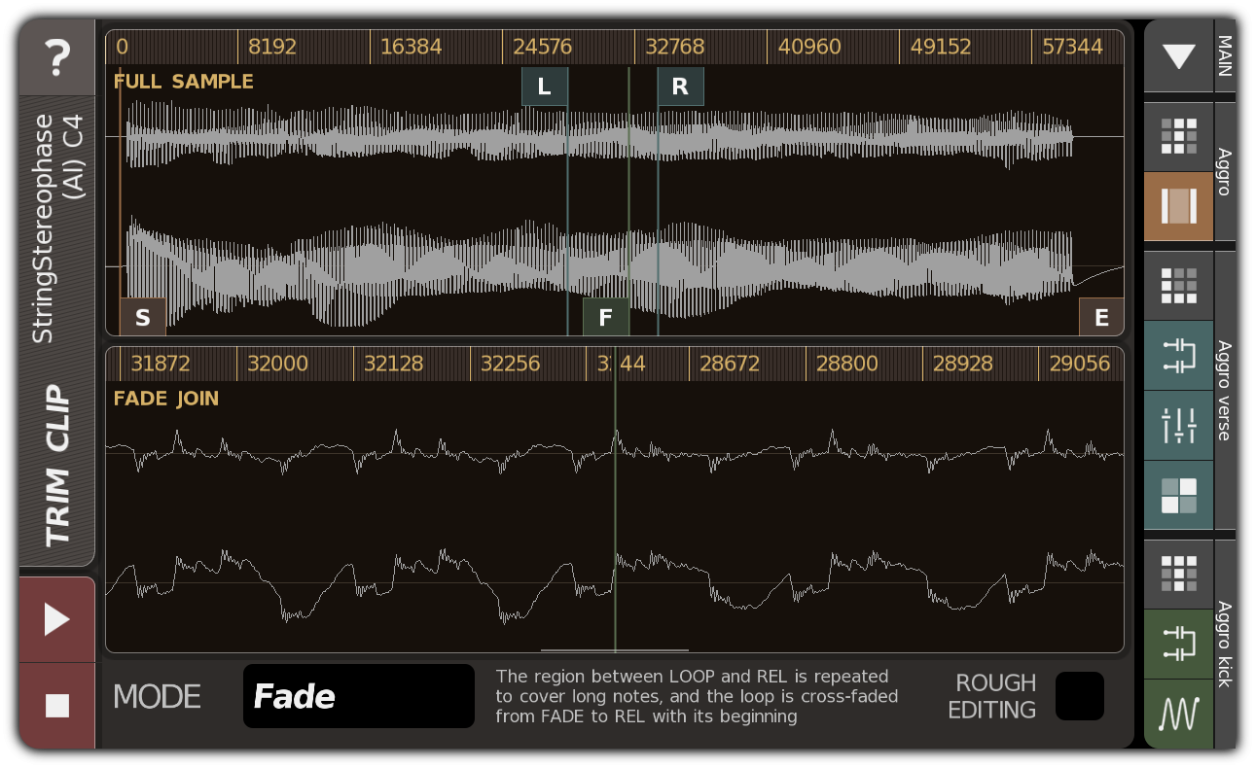Open the Aggro verse pad grid icon
This screenshot has height=768, width=1255.
click(x=1178, y=286)
